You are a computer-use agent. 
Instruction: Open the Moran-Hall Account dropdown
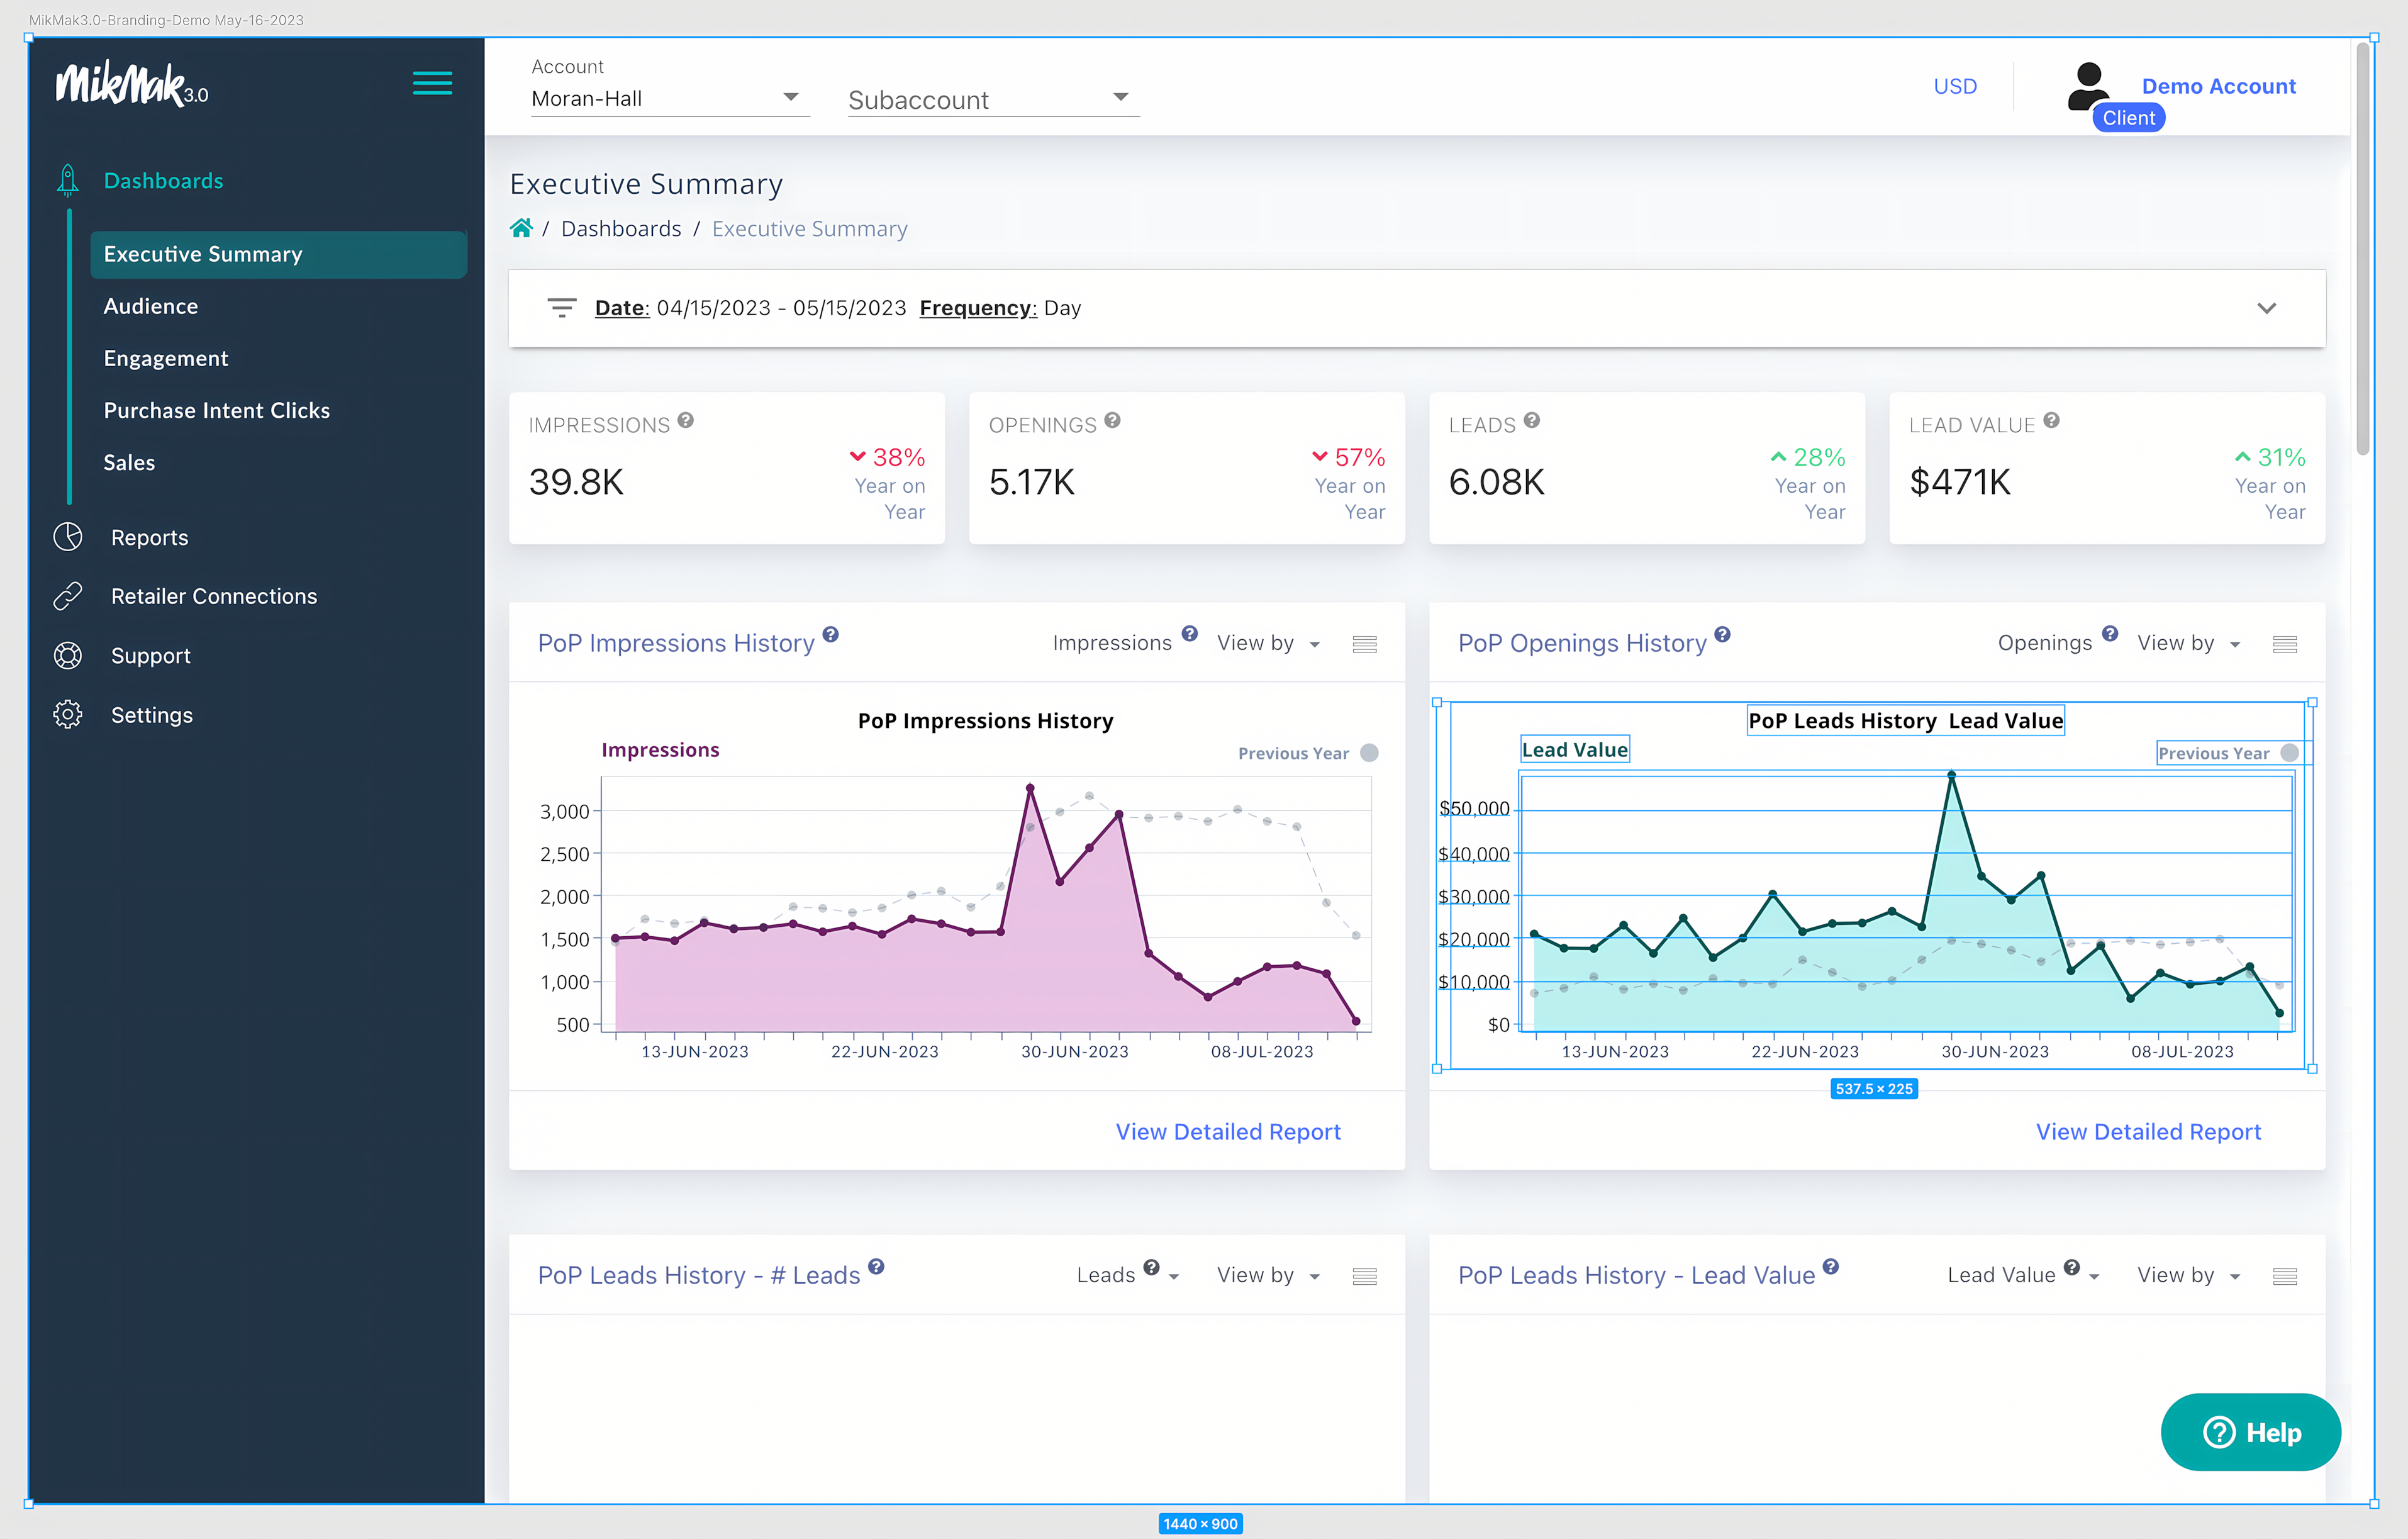pyautogui.click(x=790, y=97)
